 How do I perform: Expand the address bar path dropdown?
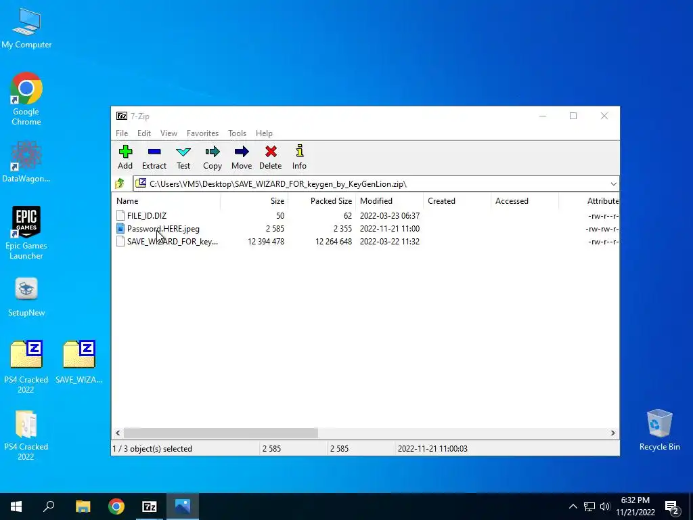coord(613,184)
